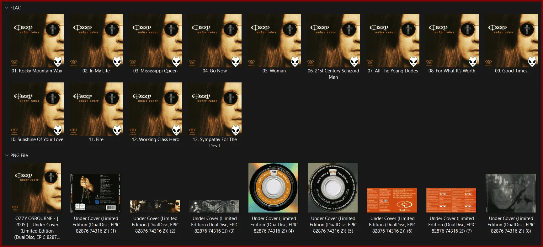The height and width of the screenshot is (247, 543).
Task: Click the file name 07. All The Young Dudes
Action: point(393,71)
